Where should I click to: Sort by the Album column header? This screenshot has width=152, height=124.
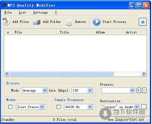pyautogui.click(x=108, y=32)
